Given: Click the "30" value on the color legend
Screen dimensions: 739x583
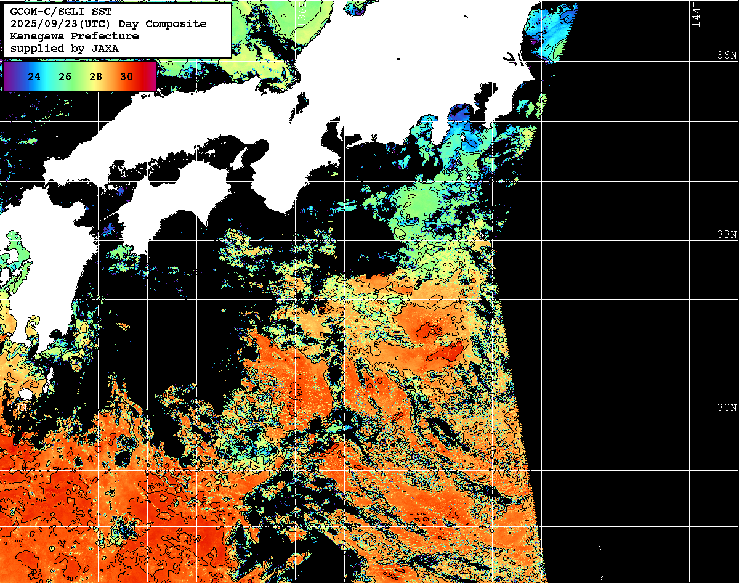Looking at the screenshot, I should pos(127,77).
